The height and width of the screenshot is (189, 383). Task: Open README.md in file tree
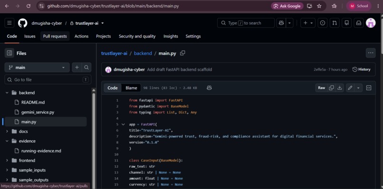pos(33,102)
